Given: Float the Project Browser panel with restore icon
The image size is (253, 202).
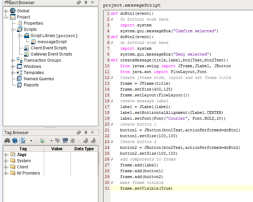Looking at the screenshot, I should (79, 2).
